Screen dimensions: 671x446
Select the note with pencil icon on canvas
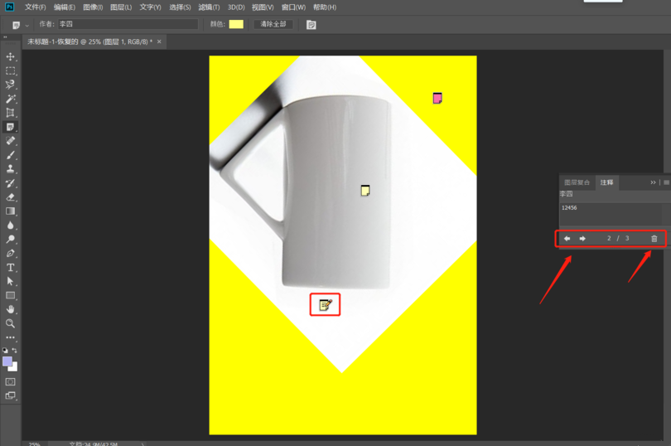tap(325, 305)
